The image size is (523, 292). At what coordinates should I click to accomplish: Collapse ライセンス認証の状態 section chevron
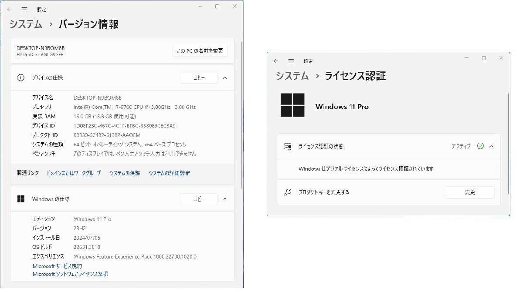[492, 147]
